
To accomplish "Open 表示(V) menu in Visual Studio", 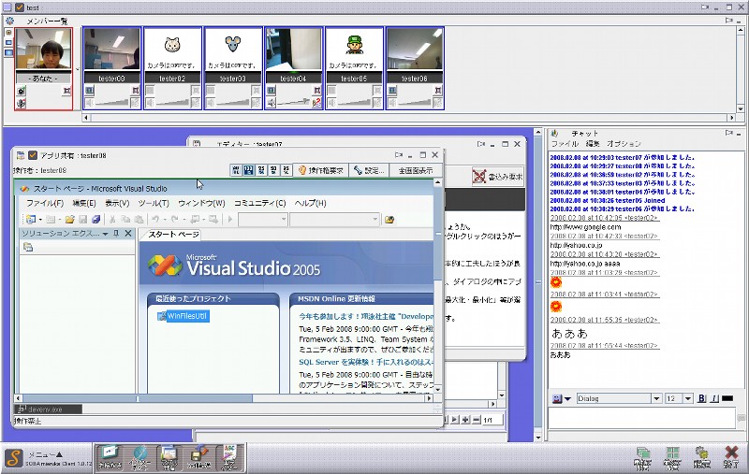I will (x=117, y=203).
